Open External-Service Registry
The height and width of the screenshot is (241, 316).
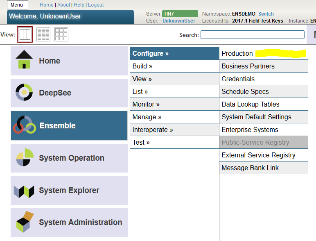(264, 155)
